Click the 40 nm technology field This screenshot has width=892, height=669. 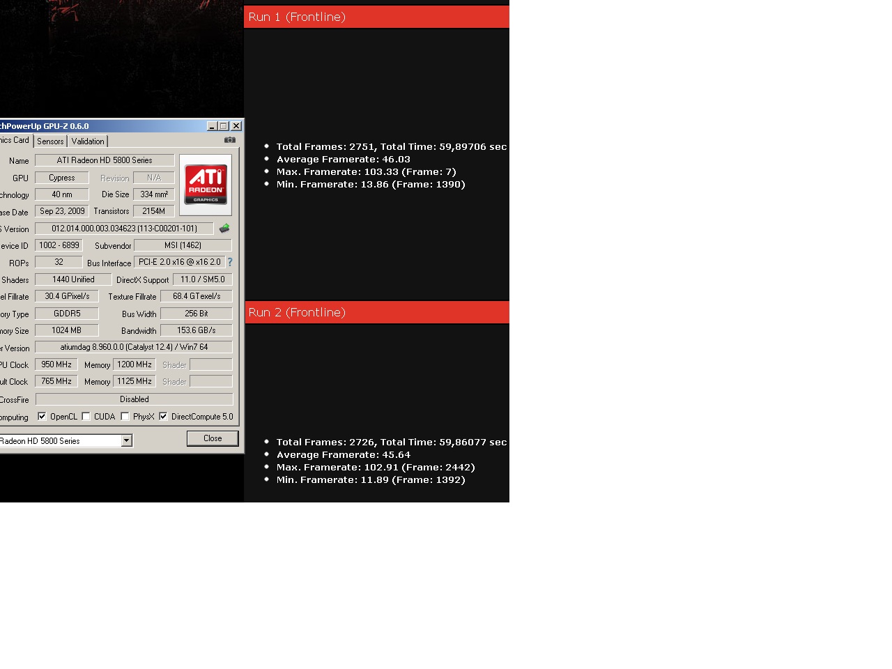pos(62,194)
